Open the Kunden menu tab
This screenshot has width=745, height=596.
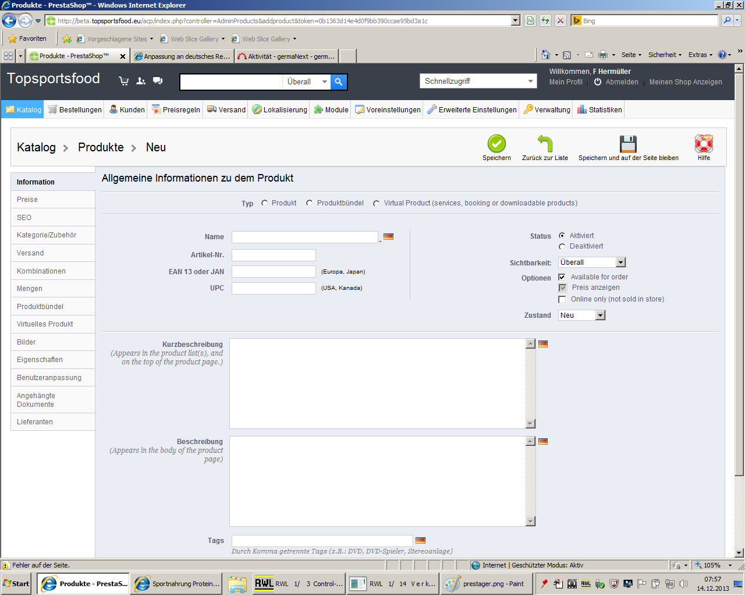click(x=127, y=109)
